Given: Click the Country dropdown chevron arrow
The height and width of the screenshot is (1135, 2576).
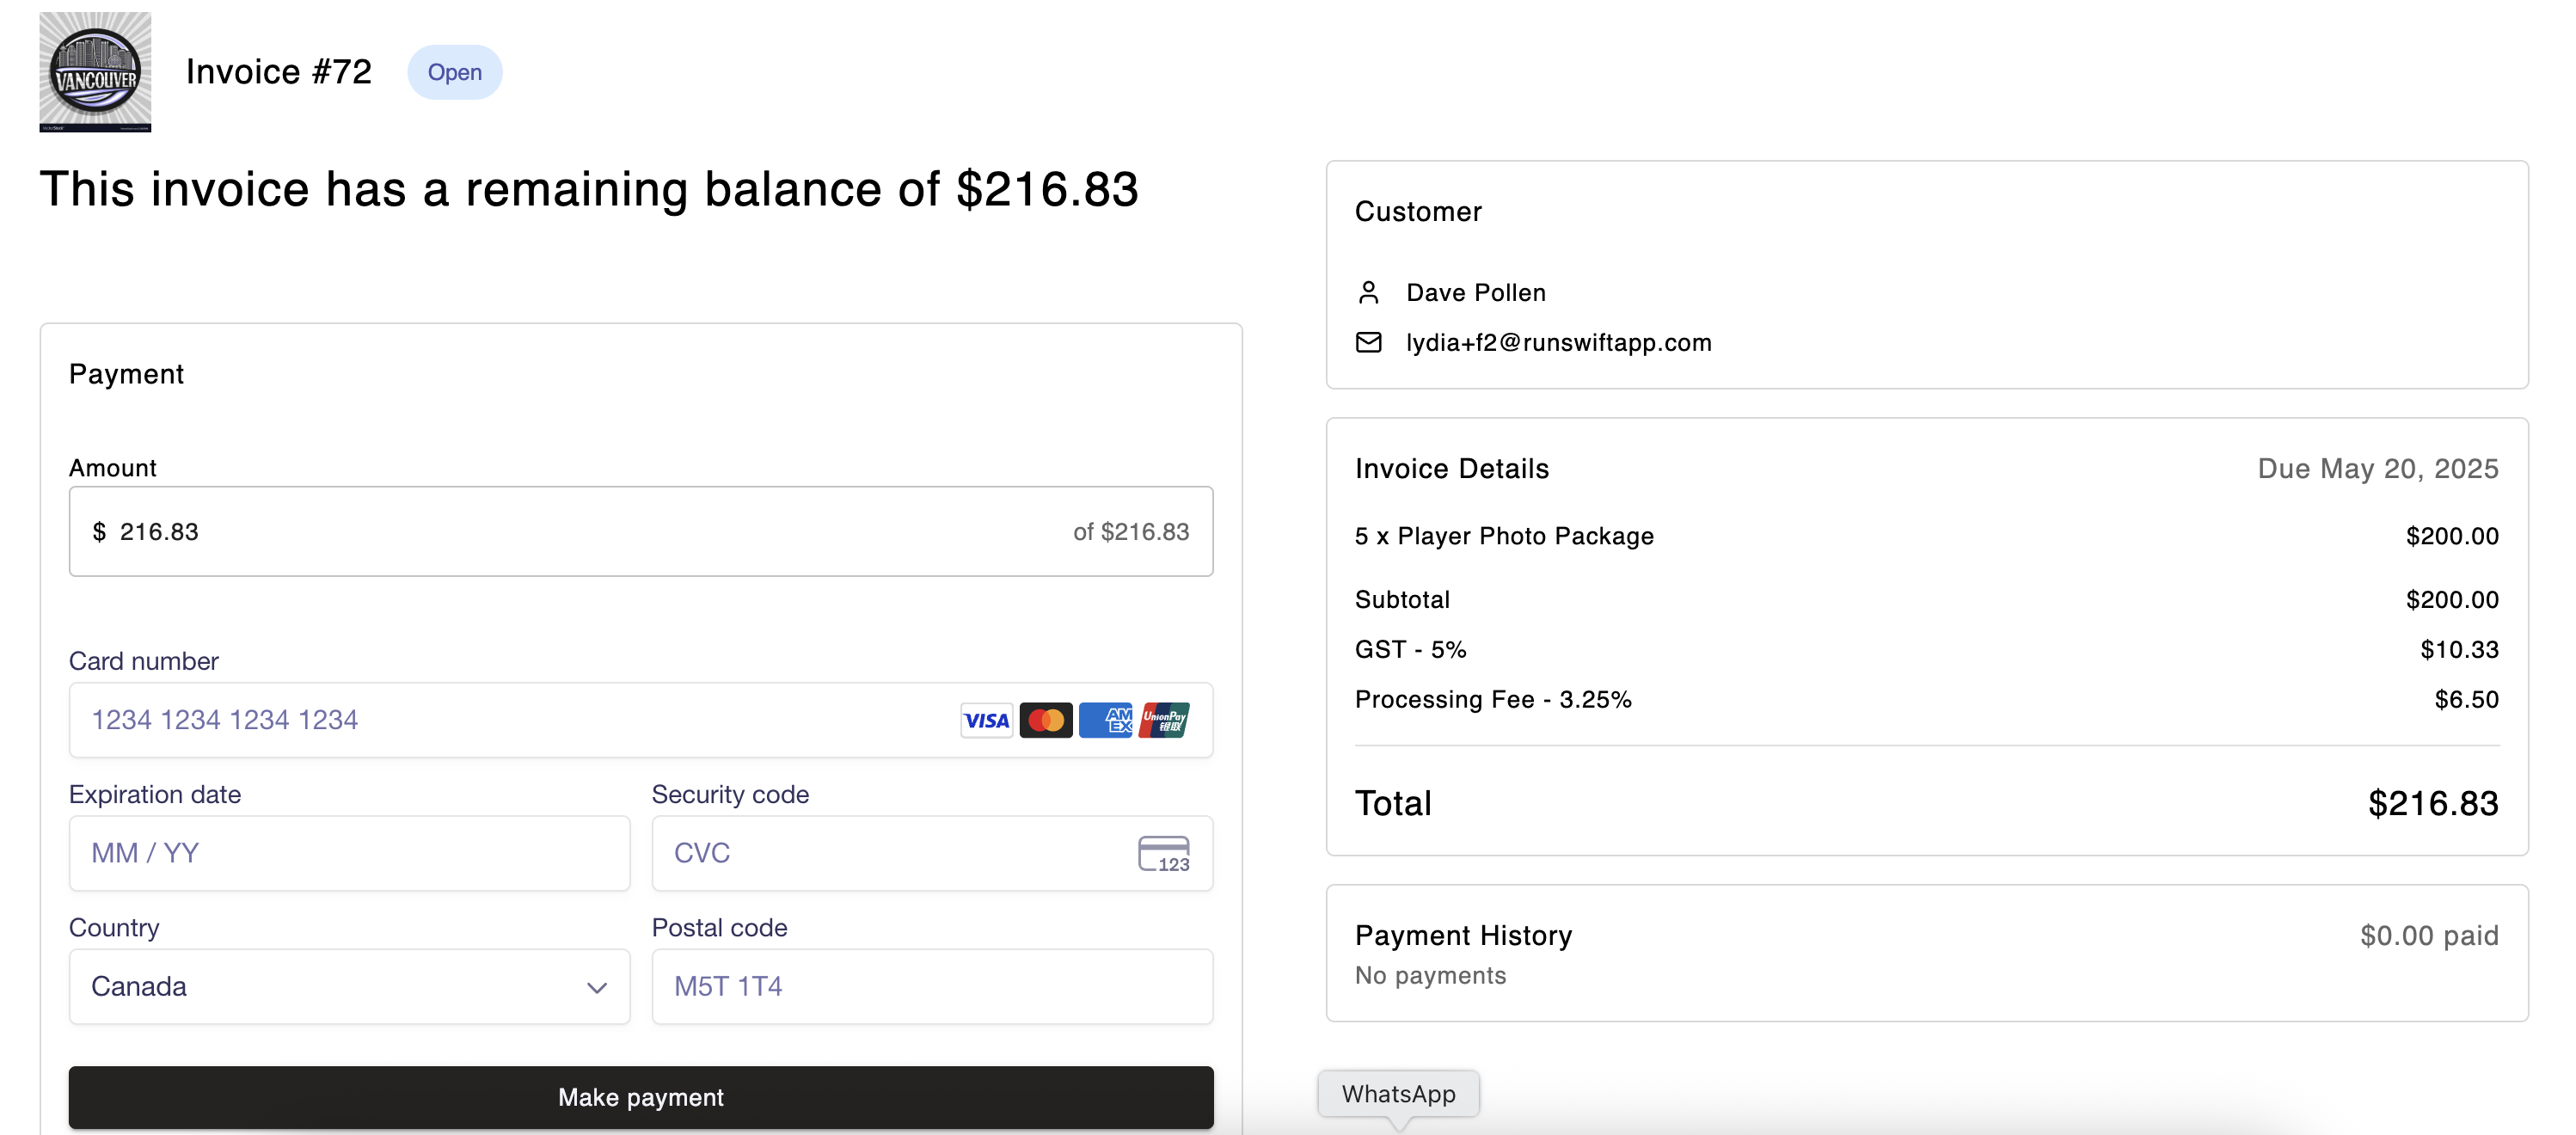Looking at the screenshot, I should [597, 988].
